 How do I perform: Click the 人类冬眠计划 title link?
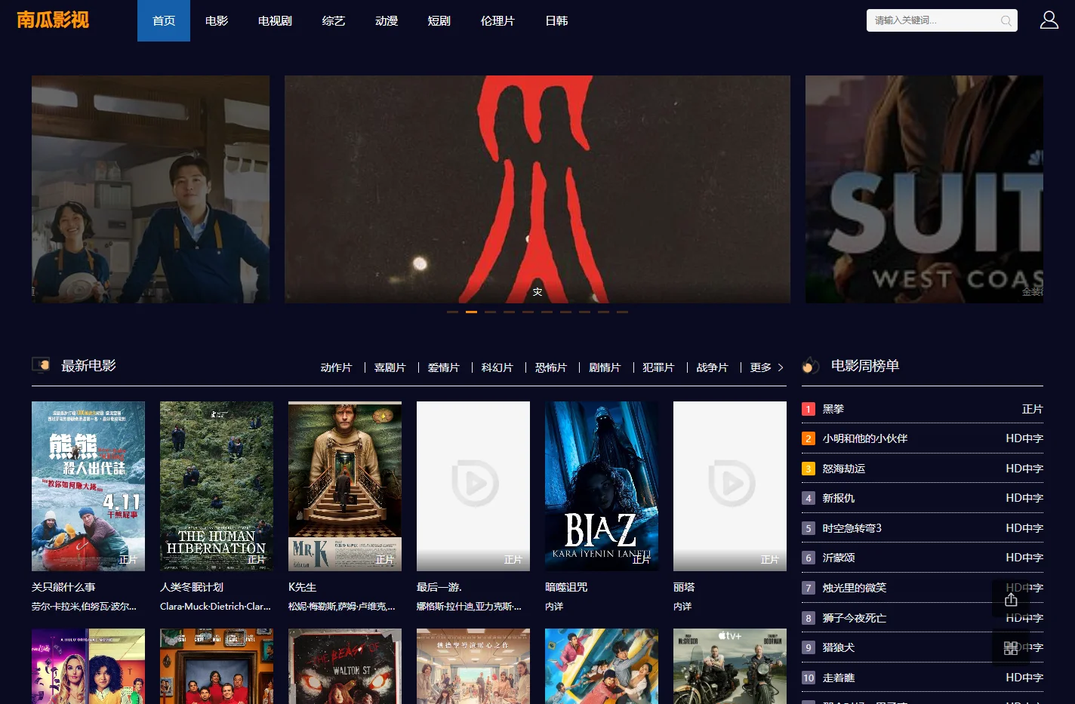192,587
